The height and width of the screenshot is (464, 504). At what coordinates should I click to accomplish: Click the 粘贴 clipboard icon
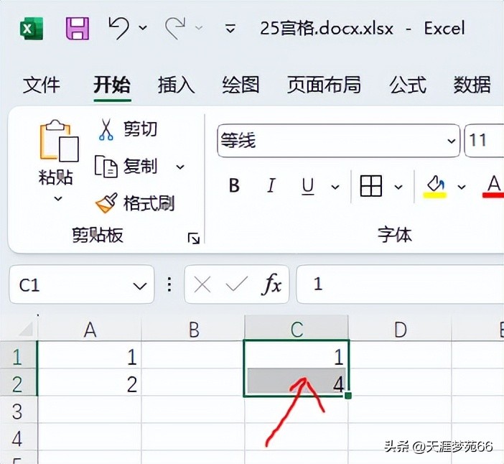click(59, 141)
